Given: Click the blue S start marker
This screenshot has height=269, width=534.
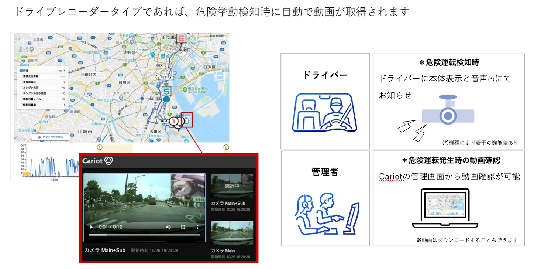Looking at the screenshot, I should [x=167, y=91].
